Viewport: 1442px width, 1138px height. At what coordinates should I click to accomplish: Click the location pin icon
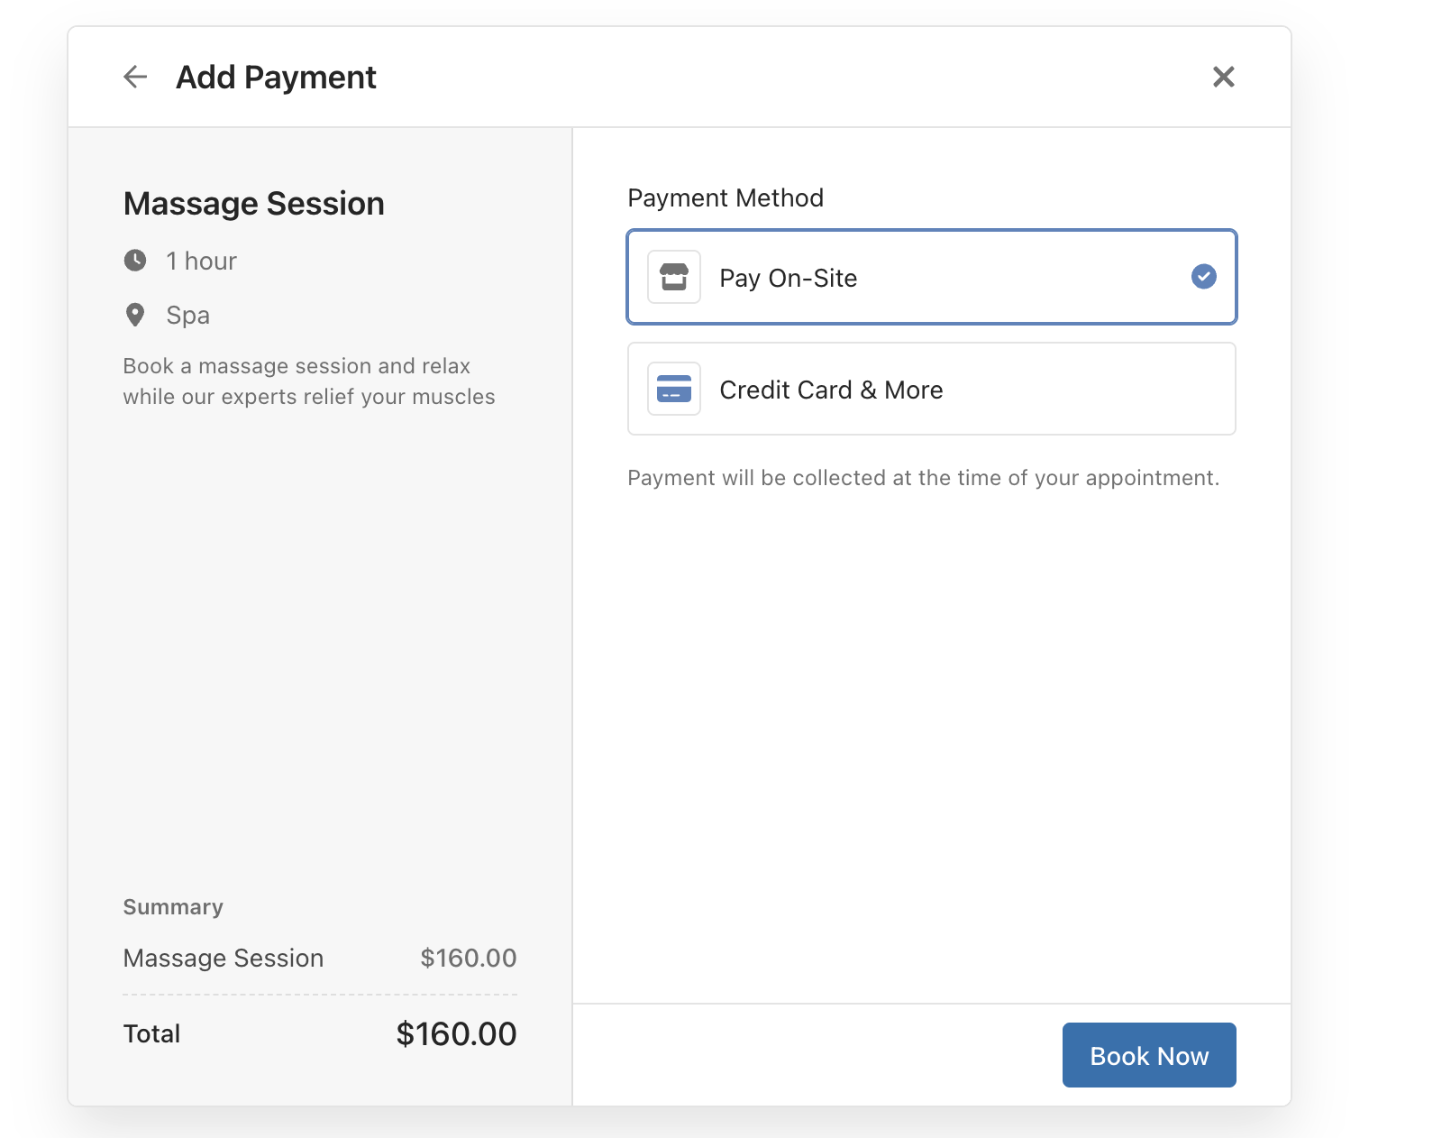click(135, 315)
